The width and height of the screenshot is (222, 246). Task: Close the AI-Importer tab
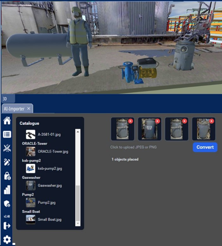click(29, 108)
